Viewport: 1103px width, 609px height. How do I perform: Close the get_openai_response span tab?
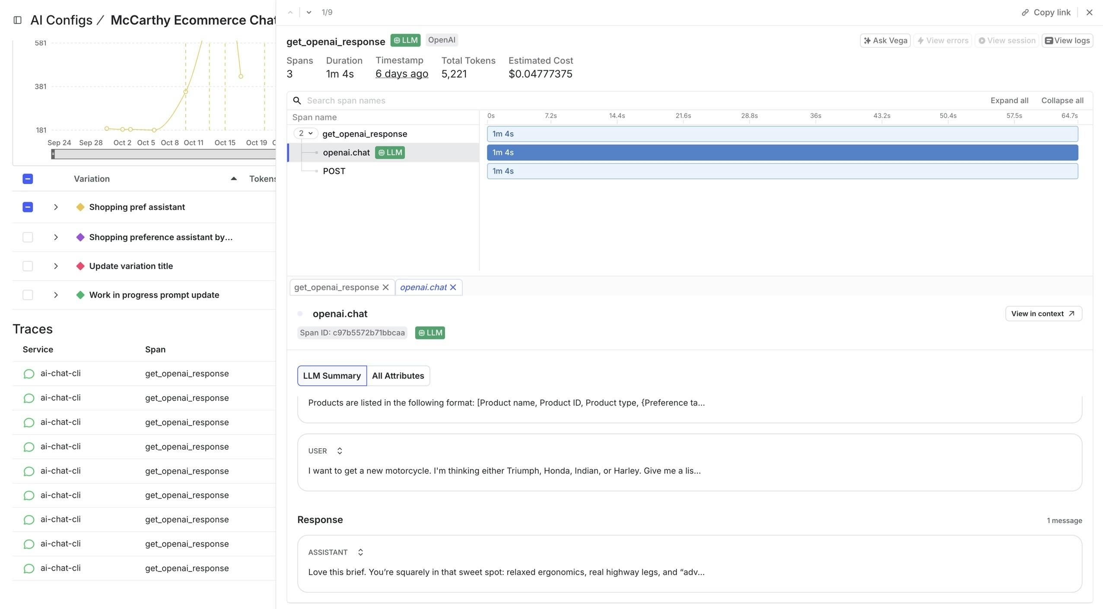(385, 287)
